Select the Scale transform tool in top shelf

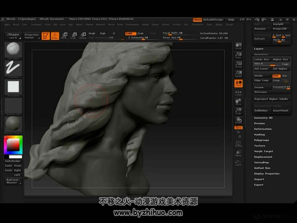tap(73, 36)
